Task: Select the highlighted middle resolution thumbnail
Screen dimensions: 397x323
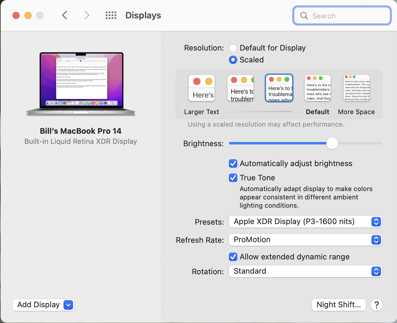Action: click(x=279, y=88)
